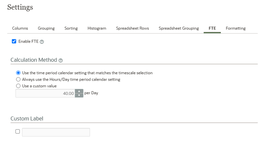Click the Custom Label text field
The image size is (263, 154).
tap(56, 132)
